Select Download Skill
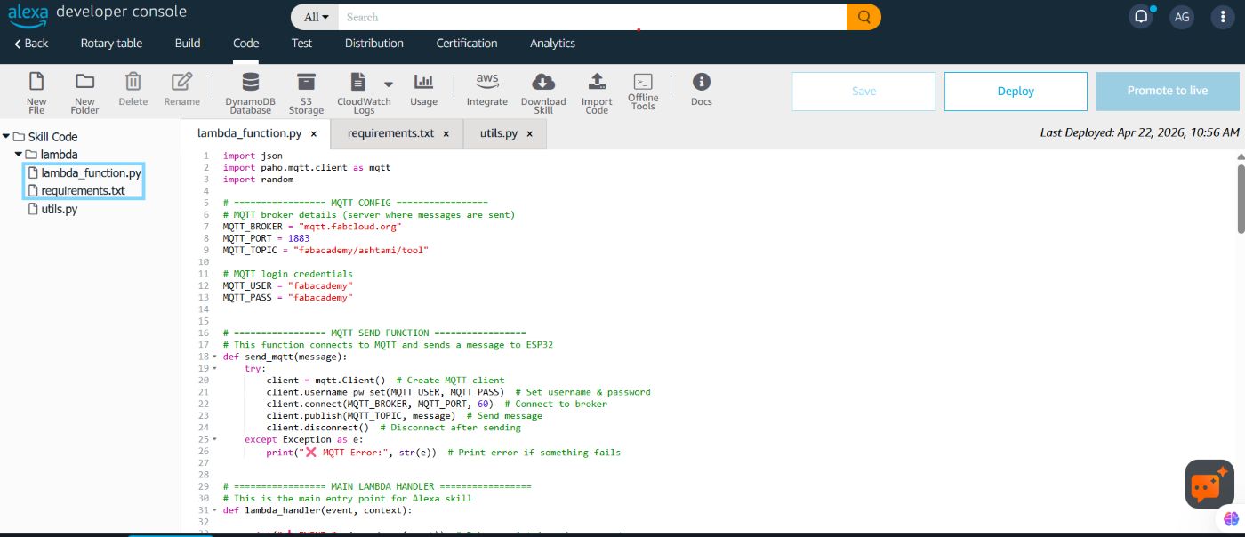This screenshot has height=537, width=1245. [543, 92]
